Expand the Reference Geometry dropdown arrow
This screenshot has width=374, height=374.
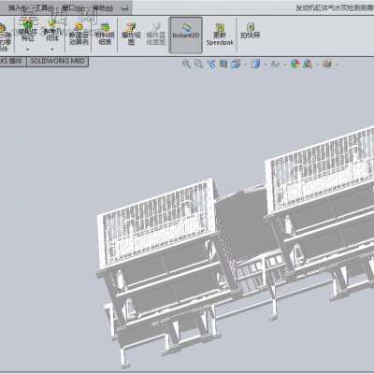[52, 50]
